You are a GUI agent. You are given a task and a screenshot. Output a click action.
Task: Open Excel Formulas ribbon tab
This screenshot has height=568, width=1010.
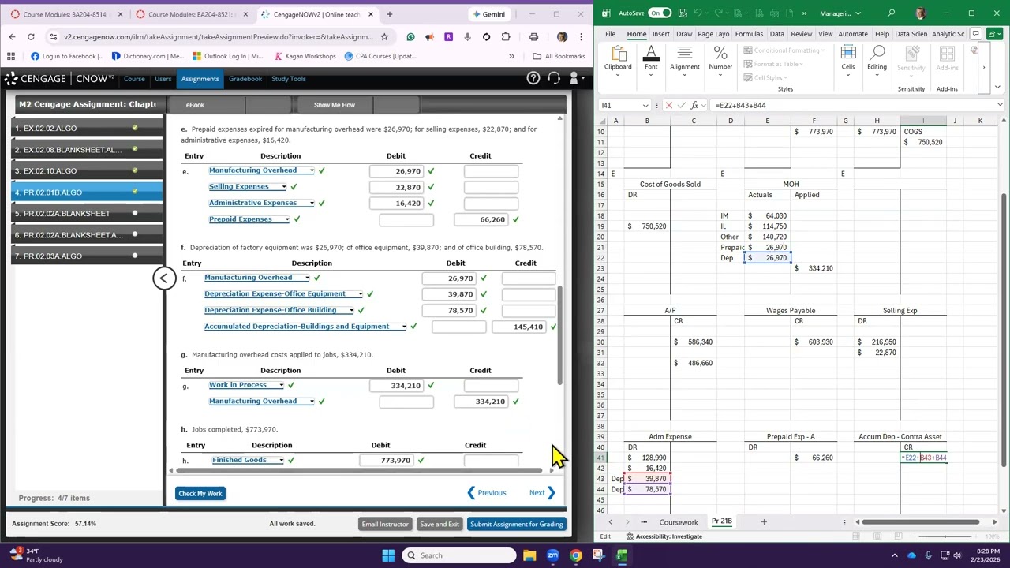coord(749,34)
